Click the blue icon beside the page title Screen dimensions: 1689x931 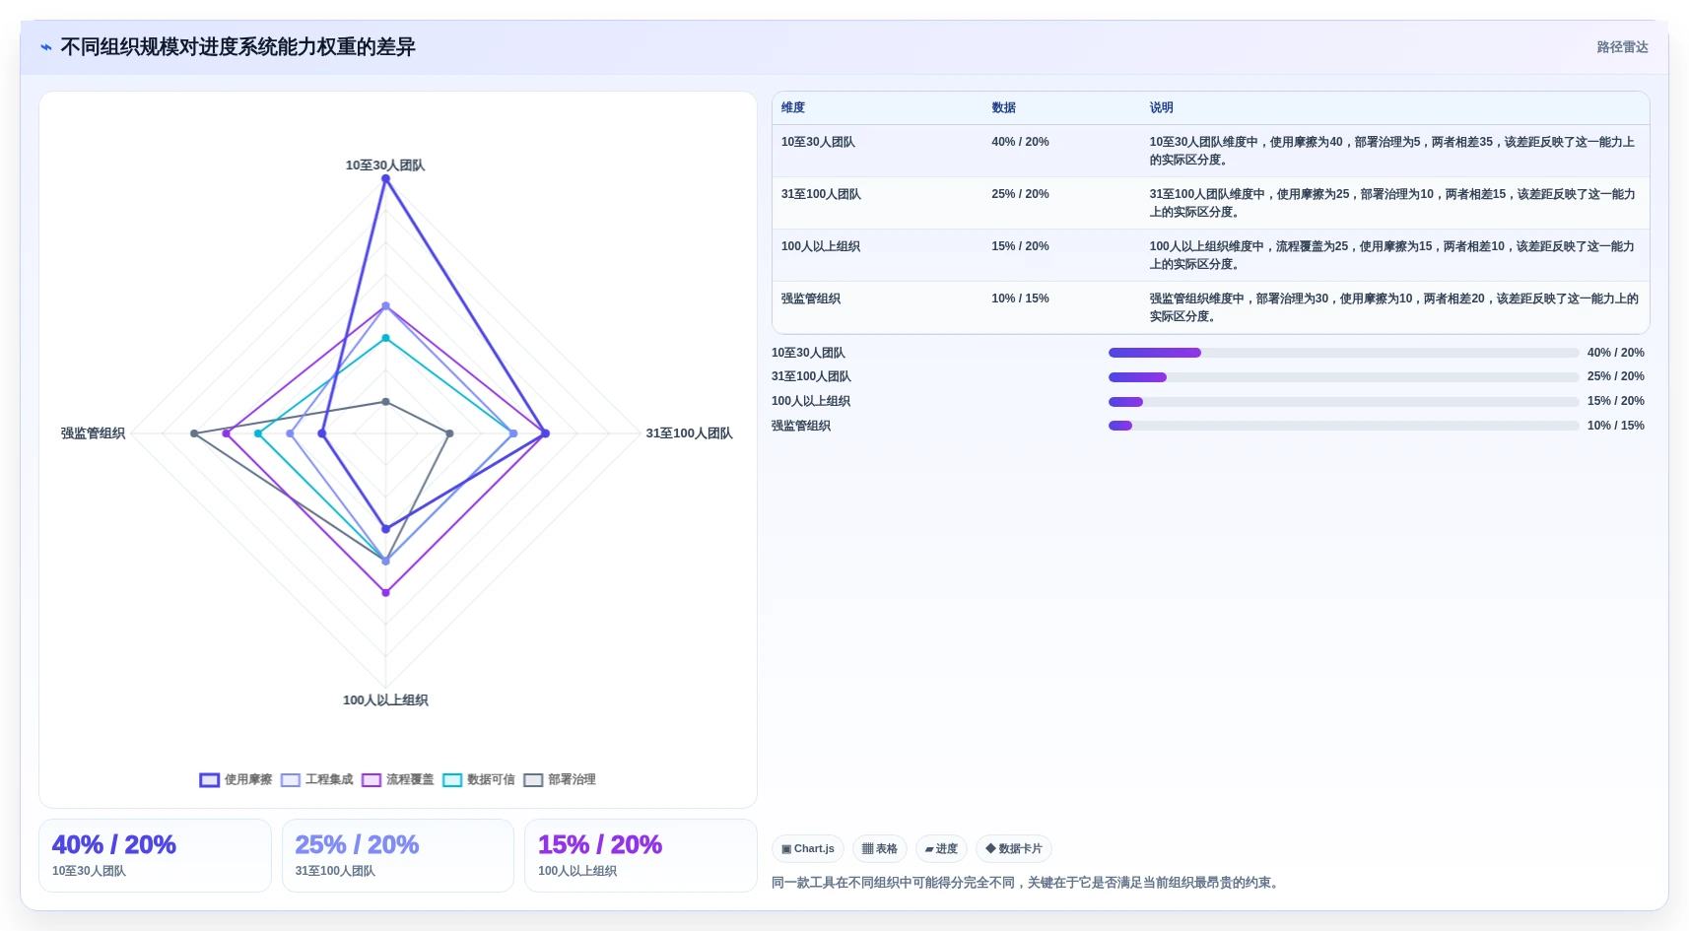46,47
